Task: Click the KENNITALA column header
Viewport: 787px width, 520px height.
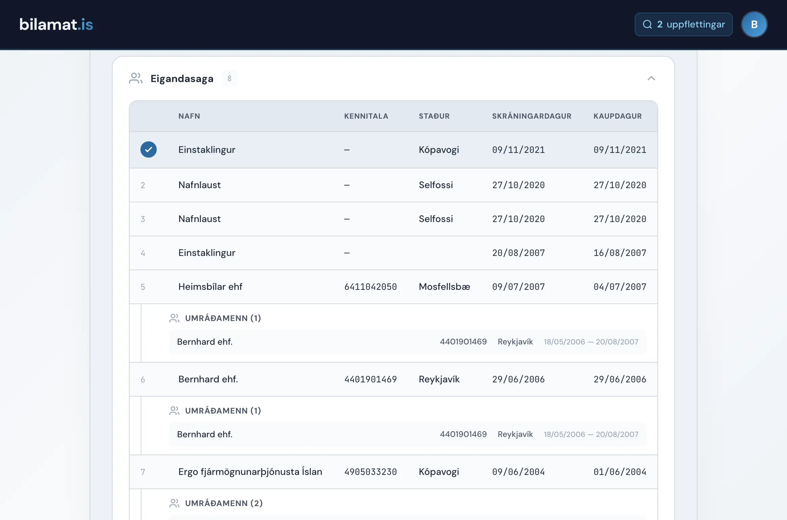Action: (366, 116)
